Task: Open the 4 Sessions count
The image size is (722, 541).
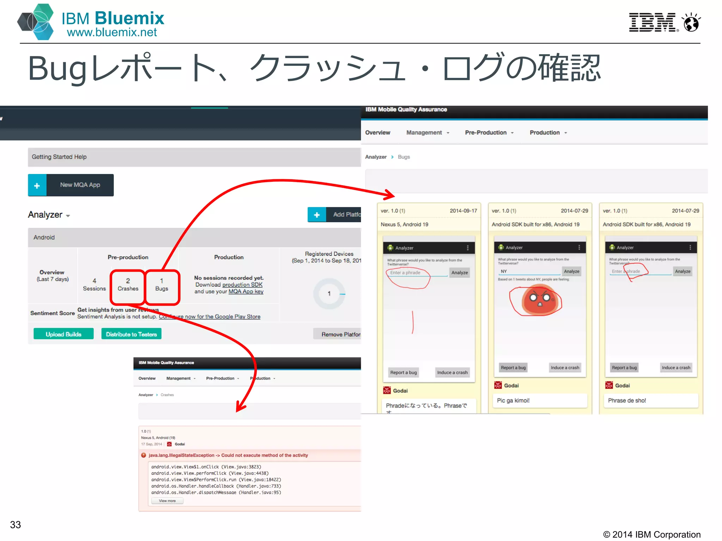Action: (x=94, y=285)
